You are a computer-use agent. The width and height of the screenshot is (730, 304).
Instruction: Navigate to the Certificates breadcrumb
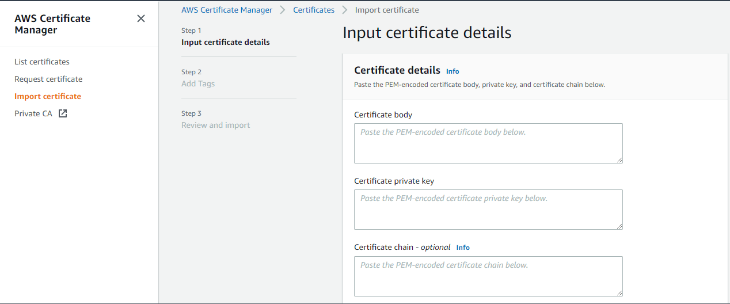tap(314, 10)
